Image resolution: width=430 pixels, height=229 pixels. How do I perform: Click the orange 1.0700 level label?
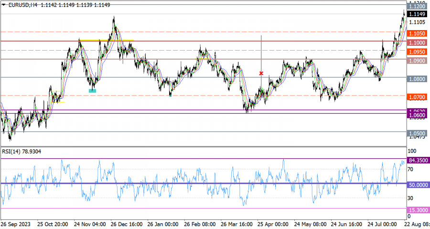tap(417, 97)
